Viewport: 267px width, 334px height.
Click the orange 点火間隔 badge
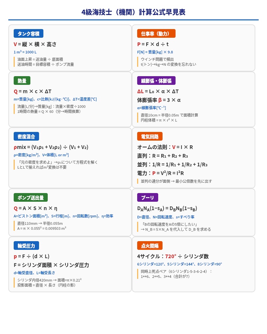(x=150, y=245)
